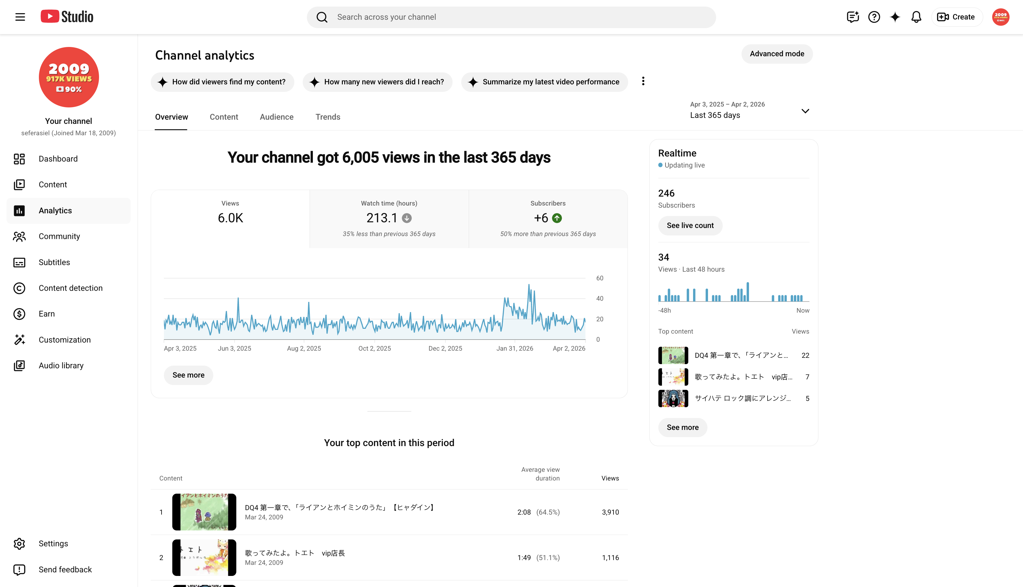Open the hamburger navigation menu
This screenshot has height=587, width=1023.
coord(20,17)
